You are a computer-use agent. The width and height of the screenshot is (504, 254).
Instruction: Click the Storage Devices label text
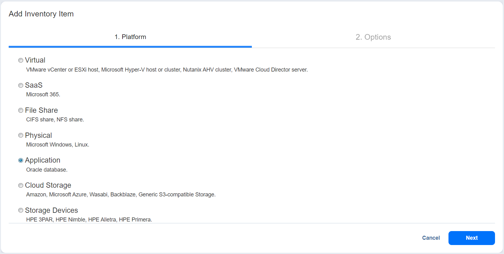pos(51,210)
